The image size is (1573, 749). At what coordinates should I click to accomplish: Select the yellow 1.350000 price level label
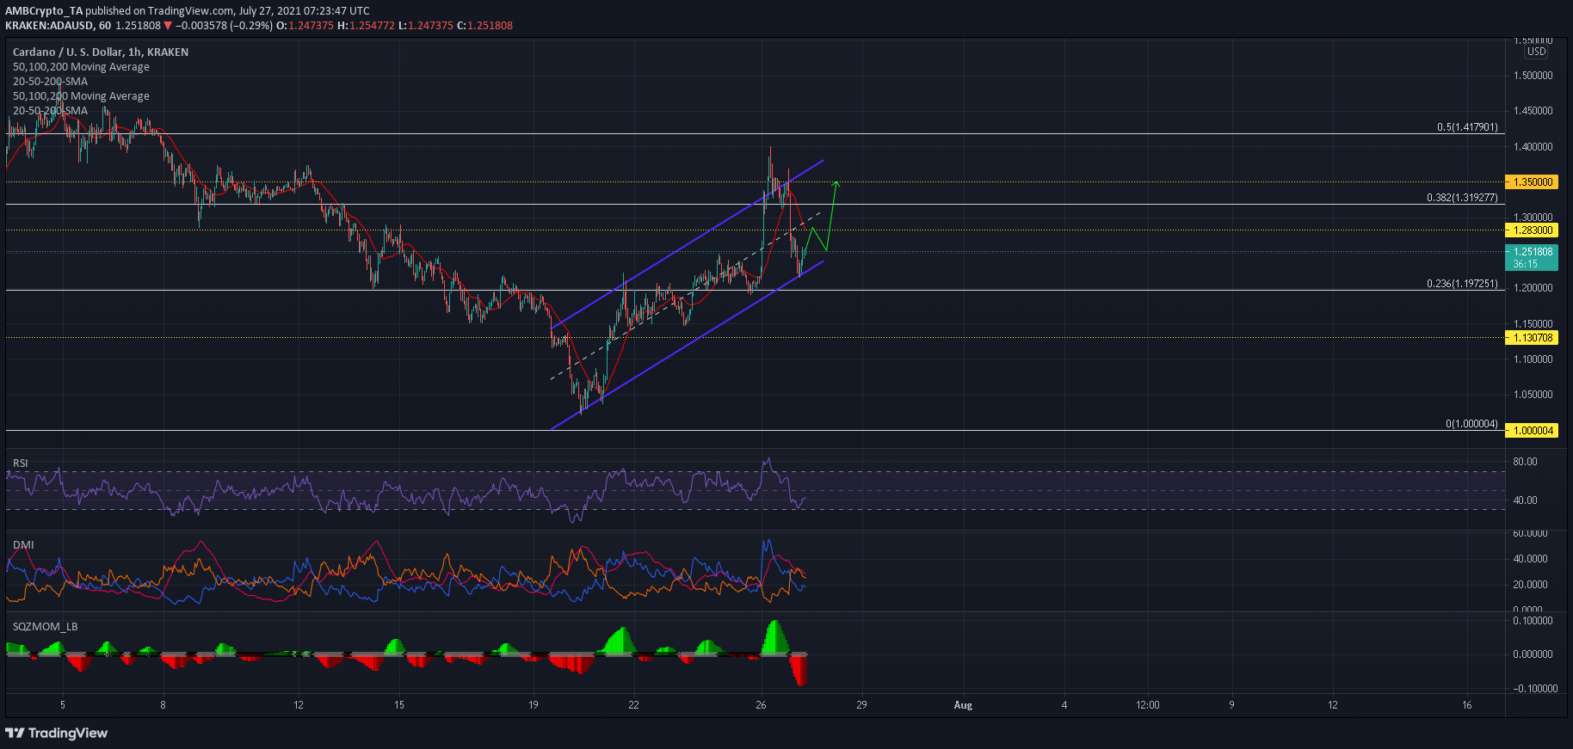(x=1532, y=182)
